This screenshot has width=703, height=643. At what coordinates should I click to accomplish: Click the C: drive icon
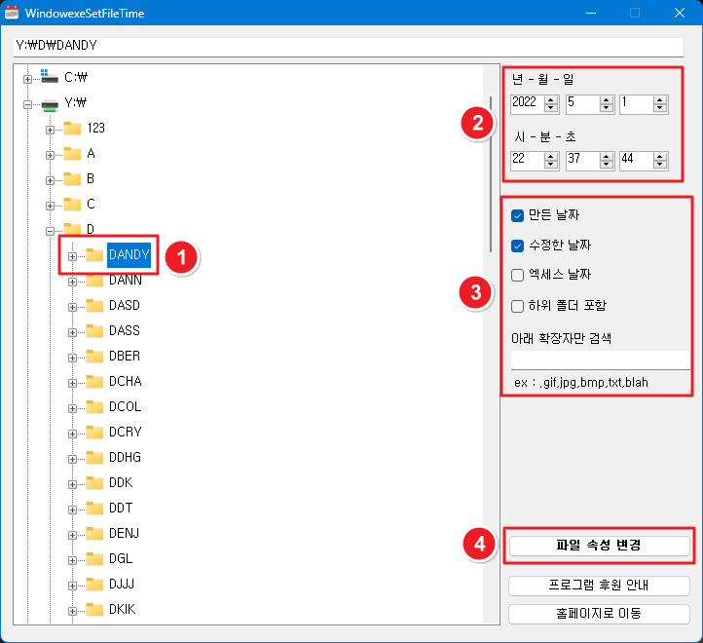tap(50, 77)
